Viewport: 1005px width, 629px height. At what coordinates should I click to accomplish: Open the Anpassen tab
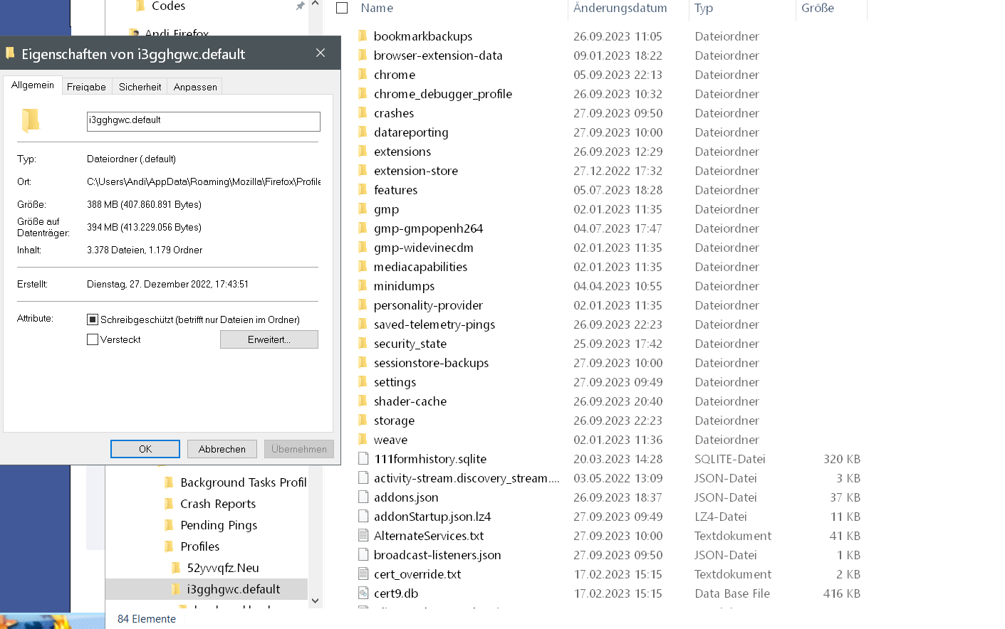click(195, 87)
